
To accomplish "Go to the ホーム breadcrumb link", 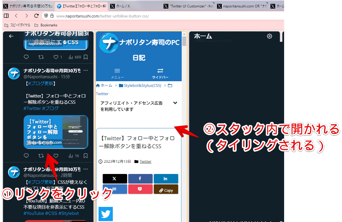I will point(104,85).
